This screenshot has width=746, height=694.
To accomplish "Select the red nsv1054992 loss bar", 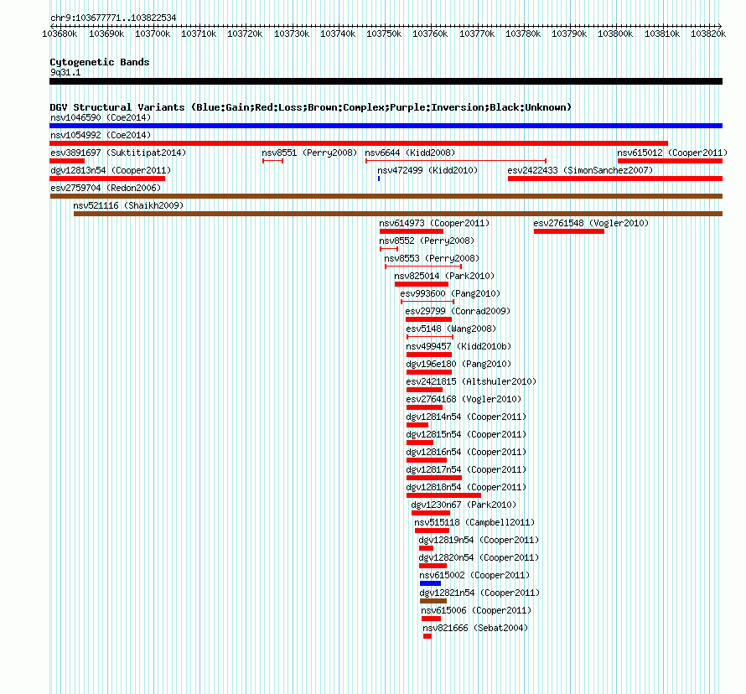I will pos(359,143).
